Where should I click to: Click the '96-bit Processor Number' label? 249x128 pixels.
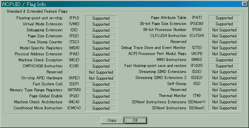(165, 30)
